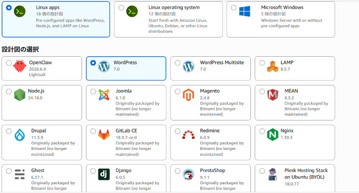Click the LAMP orange cubes icon
Screen dimensions: 359x193
(273, 66)
